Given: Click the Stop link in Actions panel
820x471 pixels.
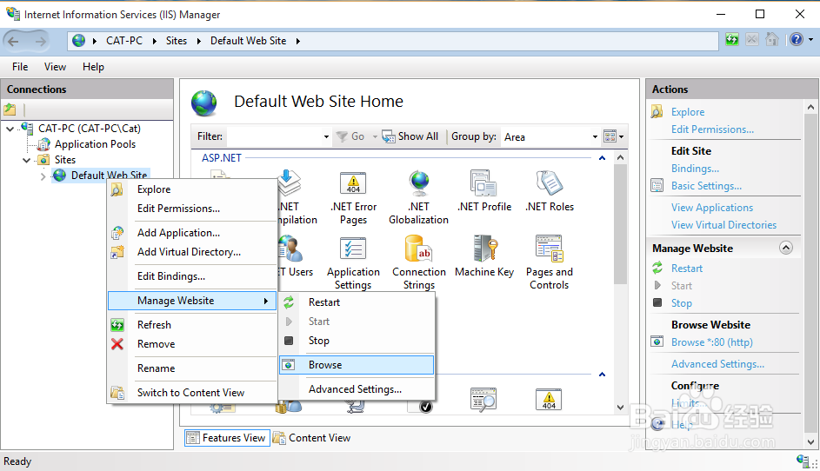Looking at the screenshot, I should click(682, 303).
